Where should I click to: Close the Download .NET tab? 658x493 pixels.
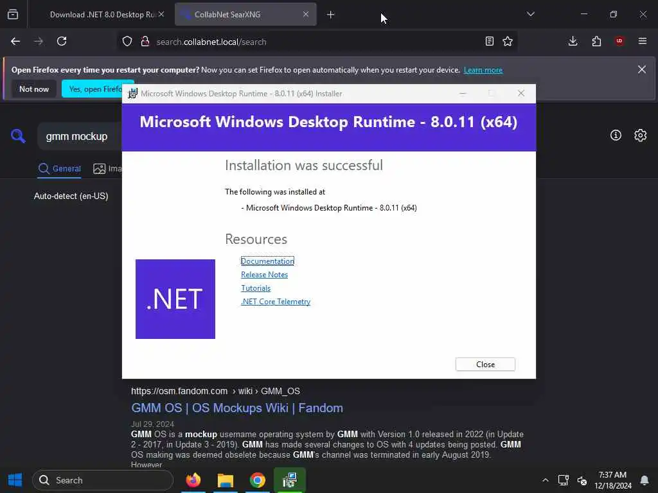pyautogui.click(x=161, y=14)
